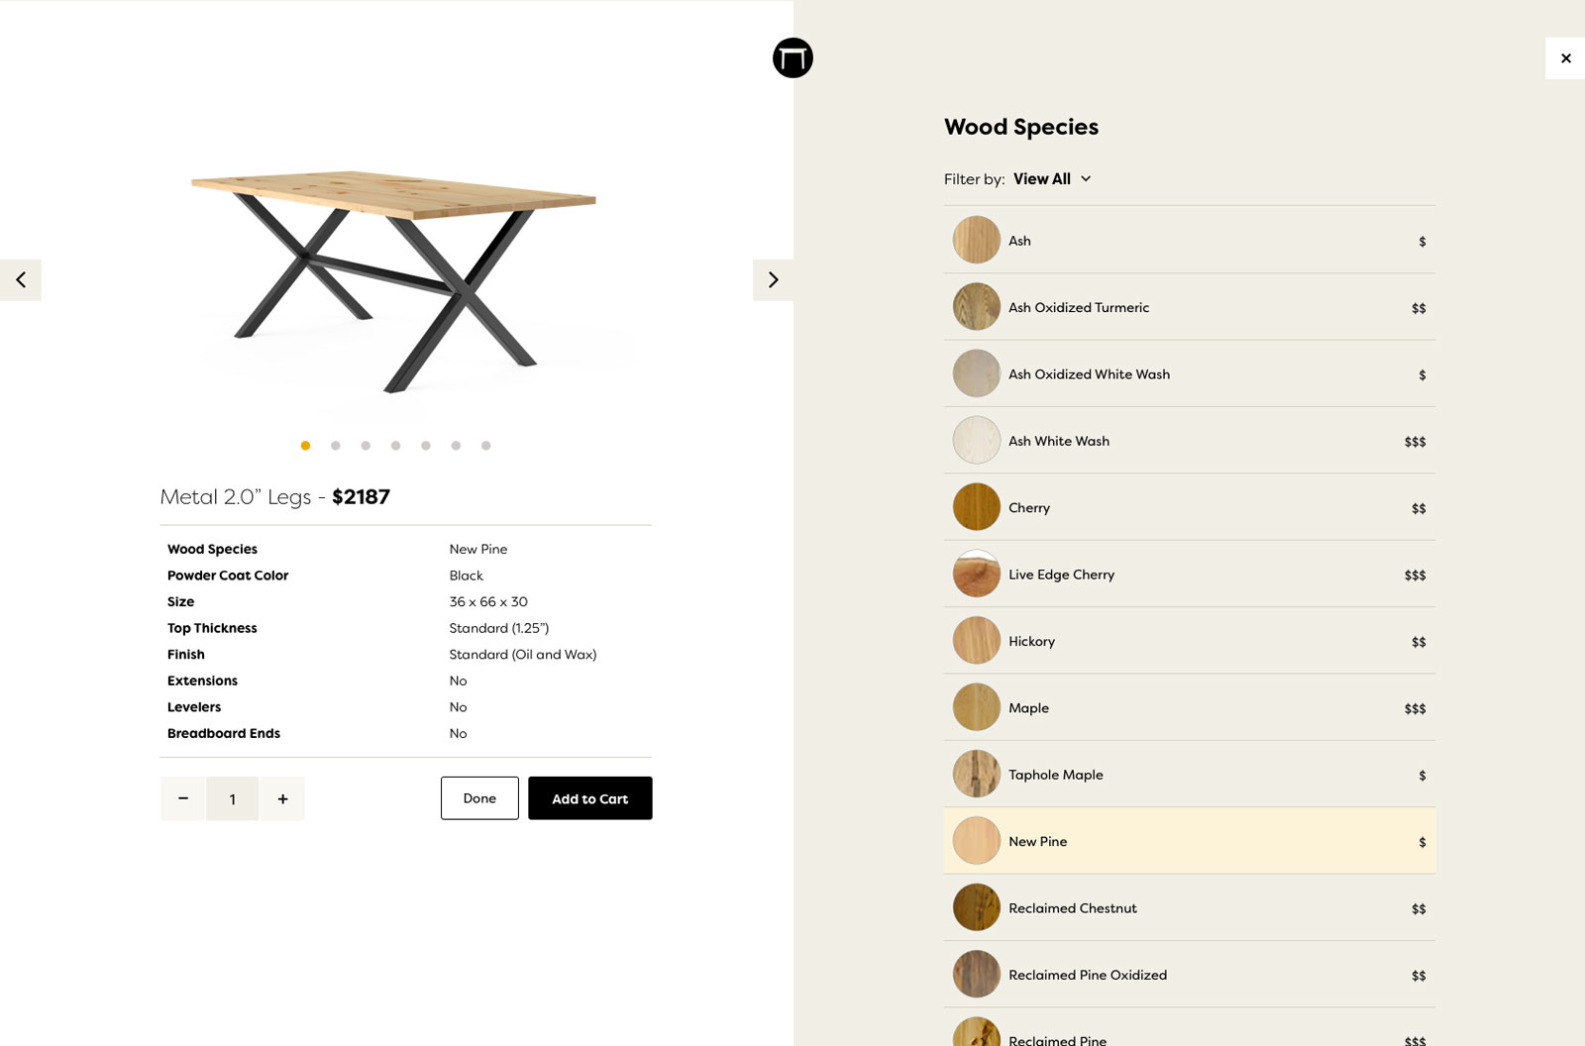The width and height of the screenshot is (1585, 1046).
Task: Increase quantity with the plus button
Action: tap(282, 798)
